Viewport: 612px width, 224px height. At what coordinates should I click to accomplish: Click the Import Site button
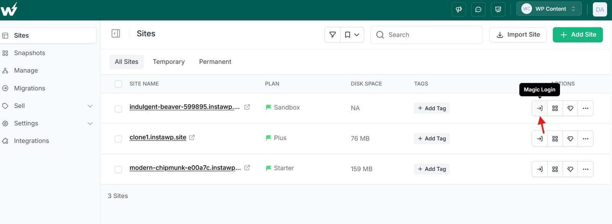click(x=518, y=35)
